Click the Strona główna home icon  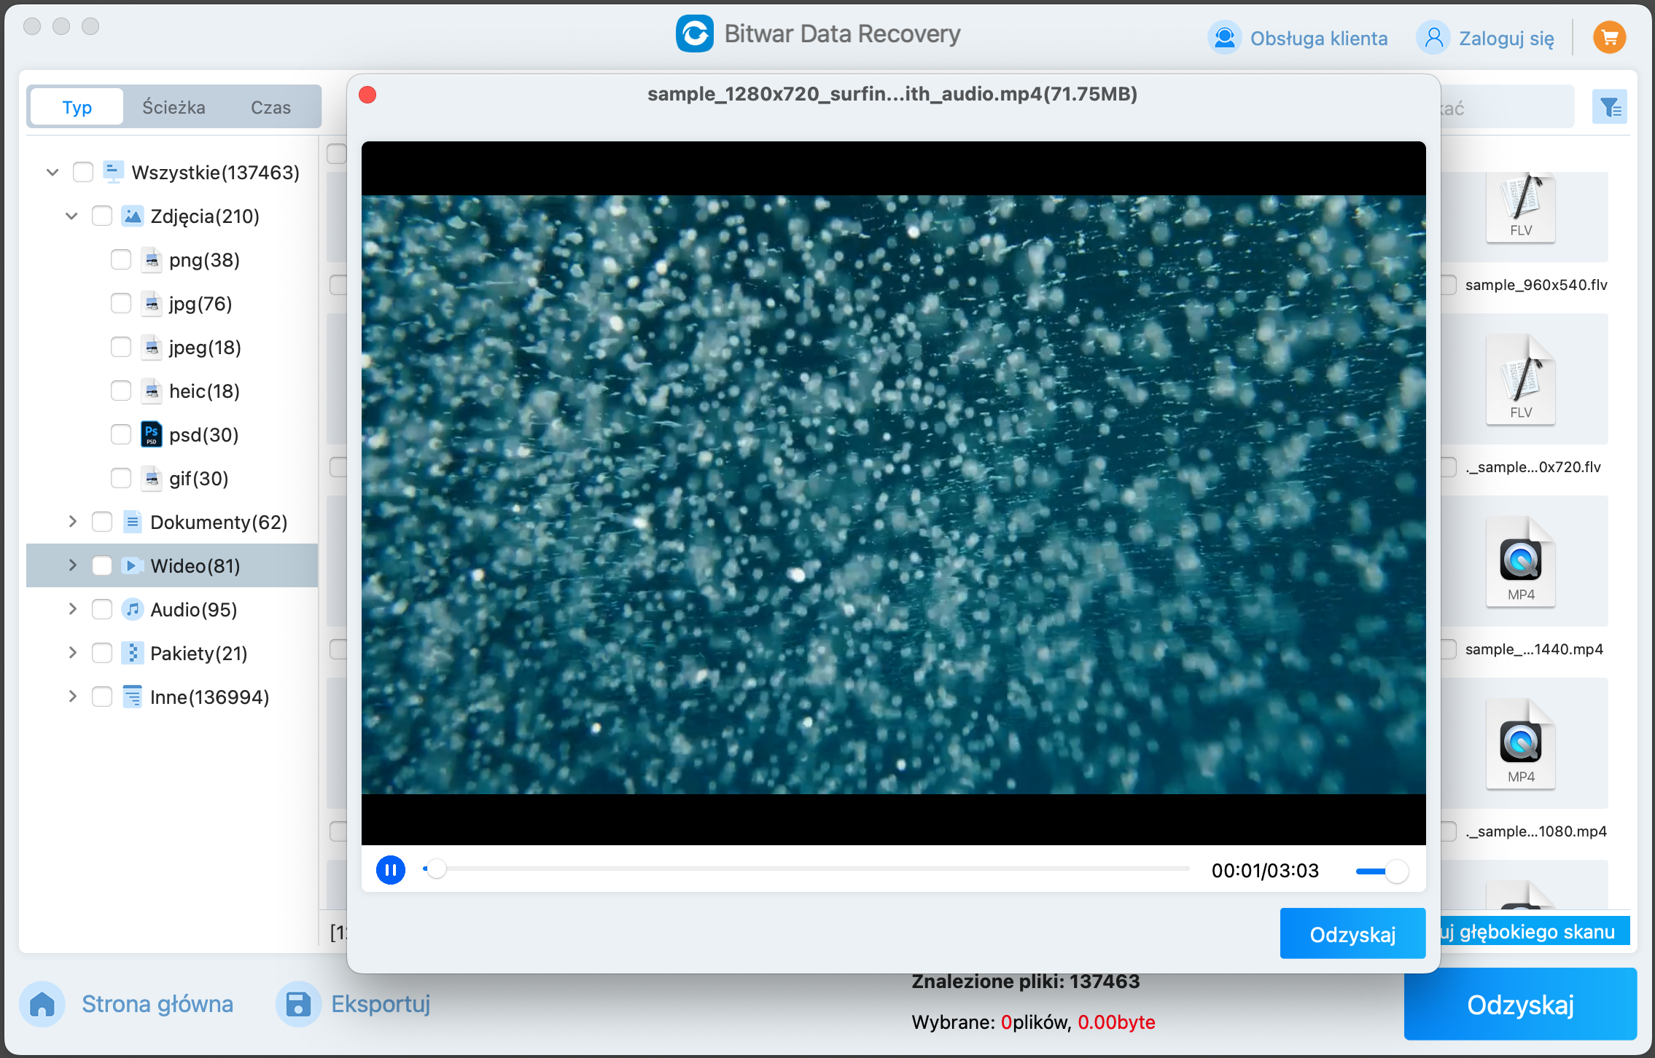[x=42, y=1004]
